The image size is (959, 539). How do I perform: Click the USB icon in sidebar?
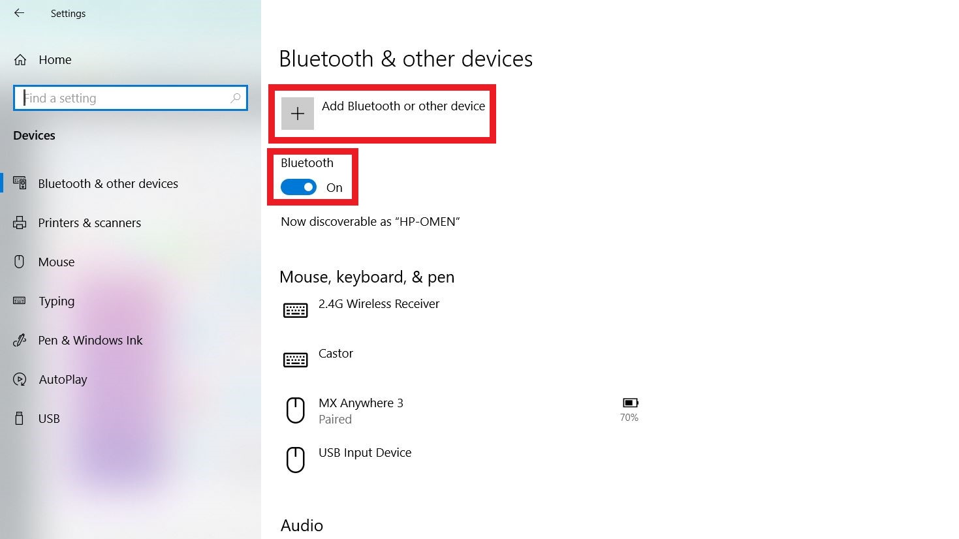pos(20,419)
